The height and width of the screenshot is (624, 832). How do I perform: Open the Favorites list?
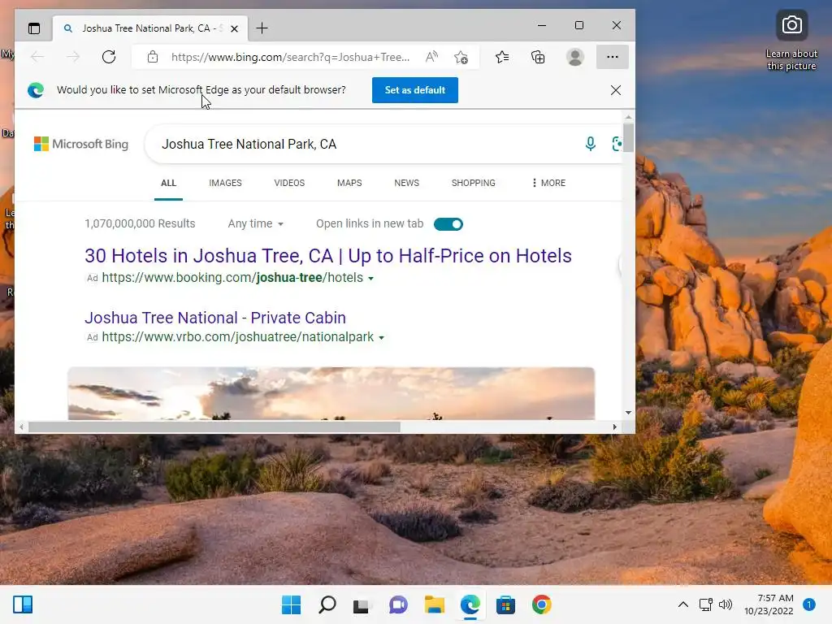pyautogui.click(x=502, y=57)
